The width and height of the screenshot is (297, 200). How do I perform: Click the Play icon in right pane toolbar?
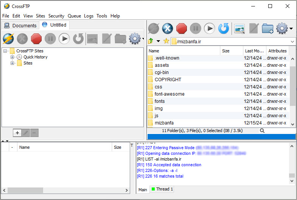point(210,28)
